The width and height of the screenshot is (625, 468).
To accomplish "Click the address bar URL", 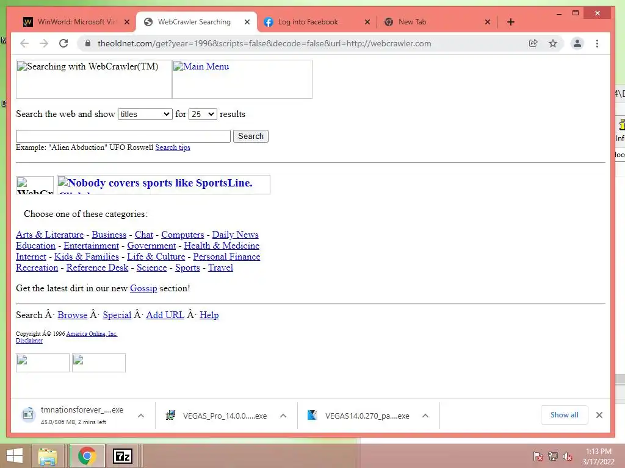I will tap(264, 43).
